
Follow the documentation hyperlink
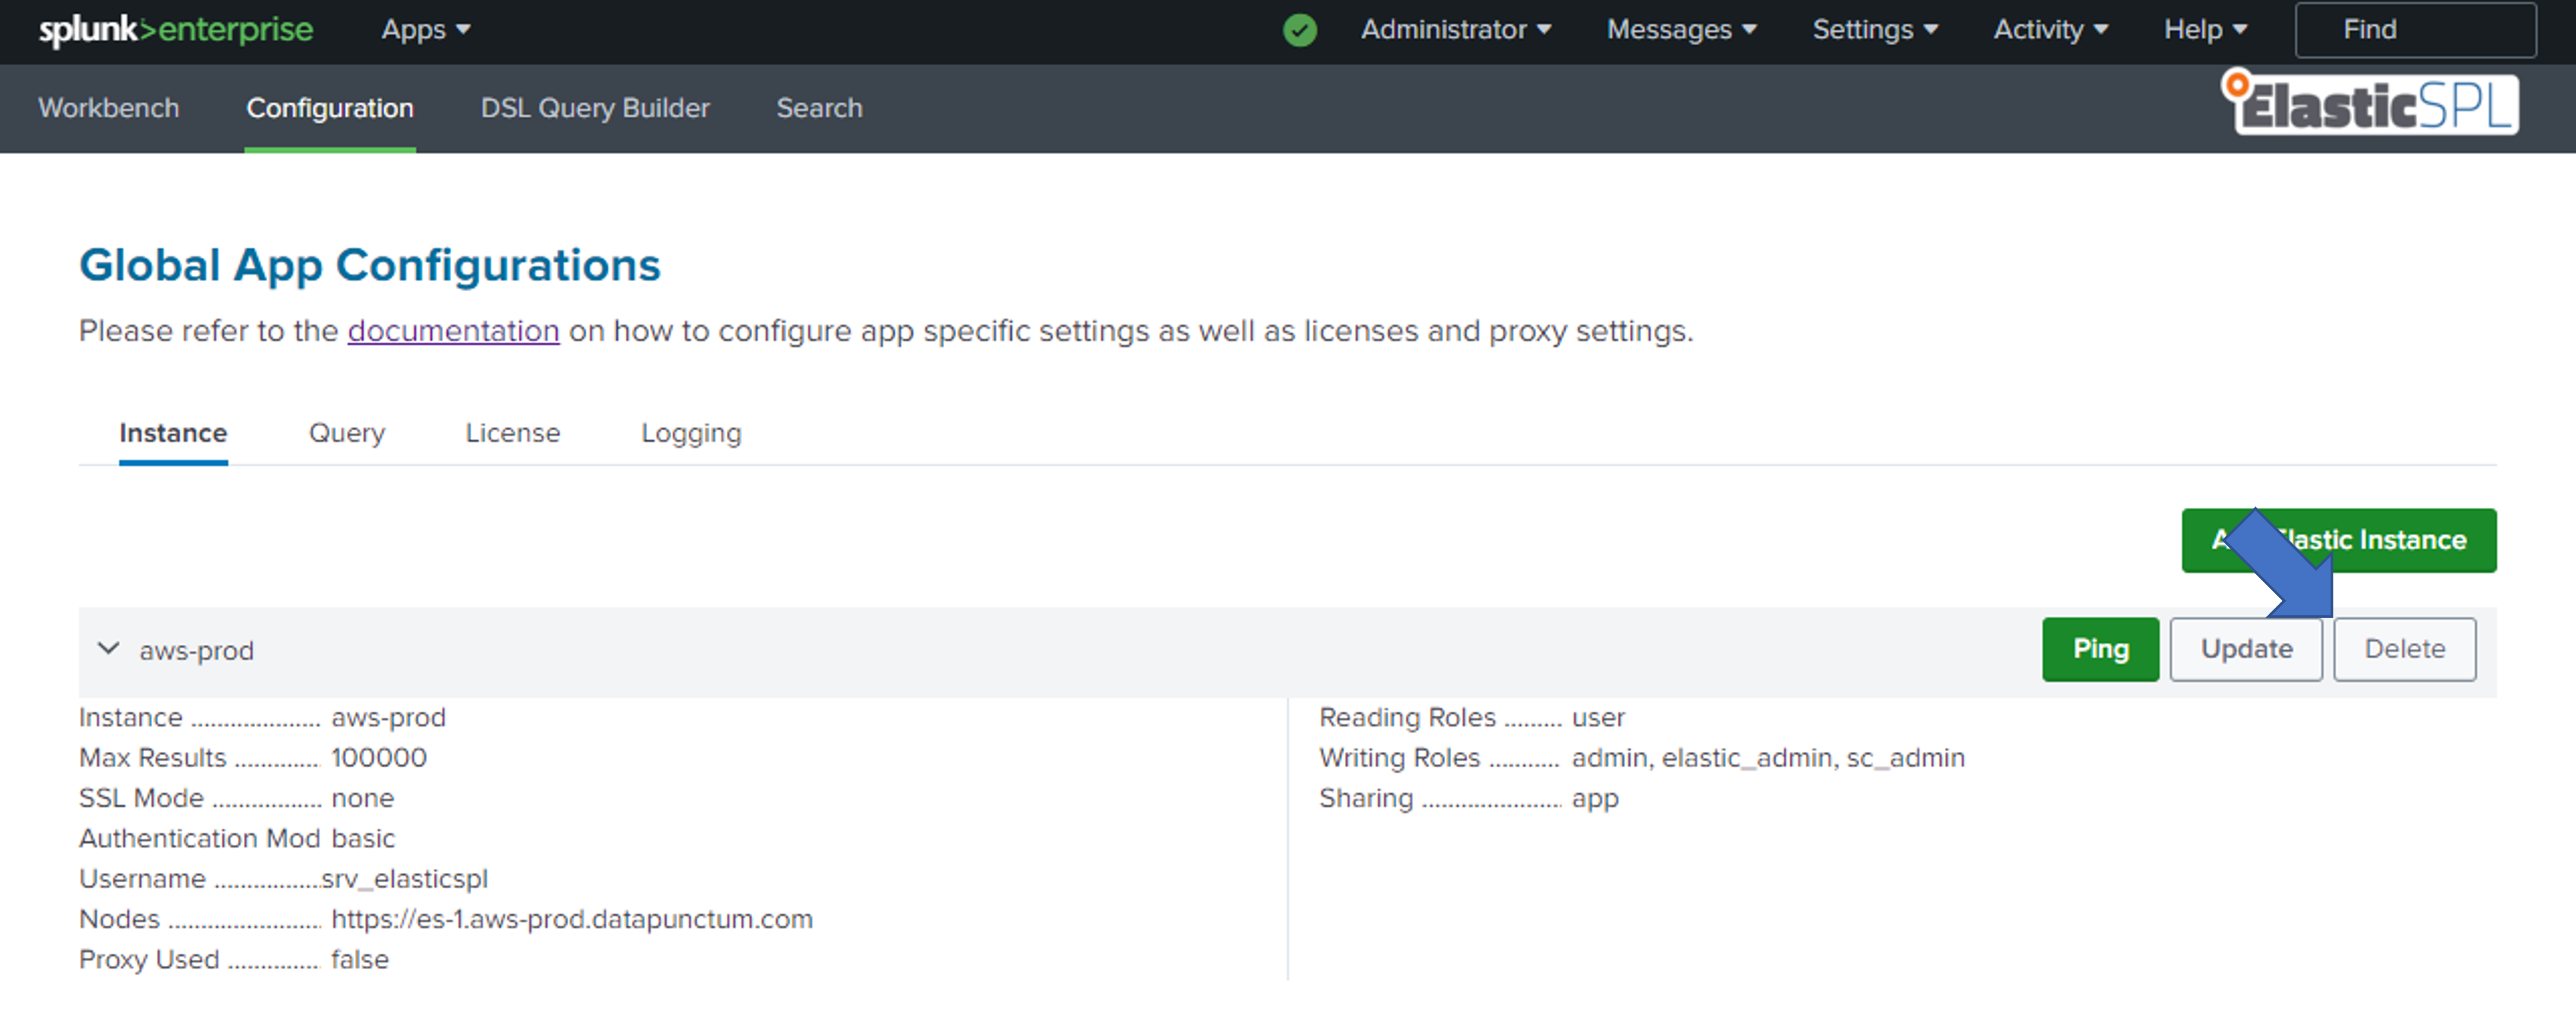click(453, 331)
